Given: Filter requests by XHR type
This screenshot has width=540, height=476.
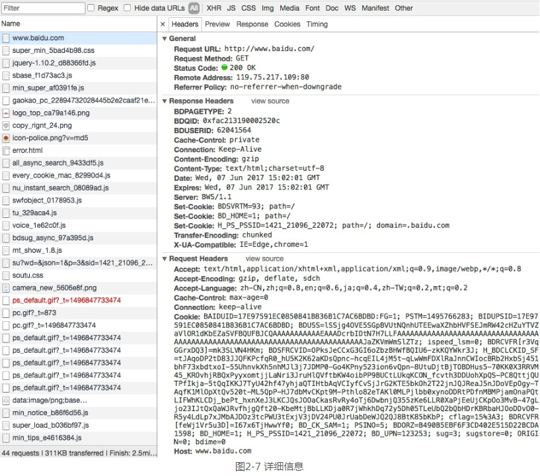Looking at the screenshot, I should (214, 8).
